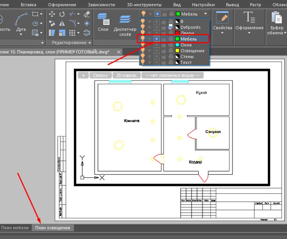Click the Сверху view control label

[x=100, y=75]
